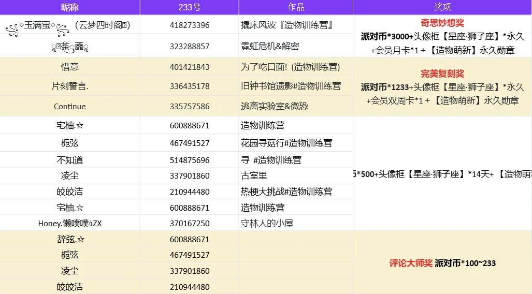Select the nickname cell 惜意

click(x=70, y=67)
